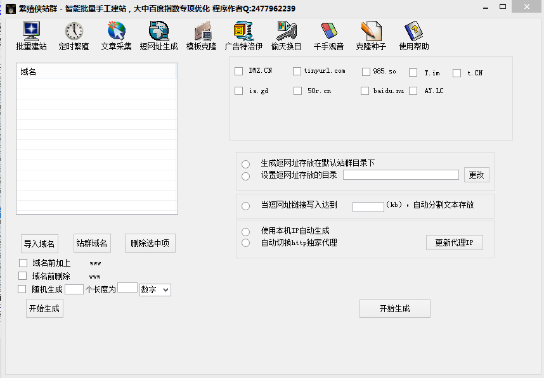Maximize the 繁殖侠站群 window
The height and width of the screenshot is (378, 544).
[x=503, y=7]
